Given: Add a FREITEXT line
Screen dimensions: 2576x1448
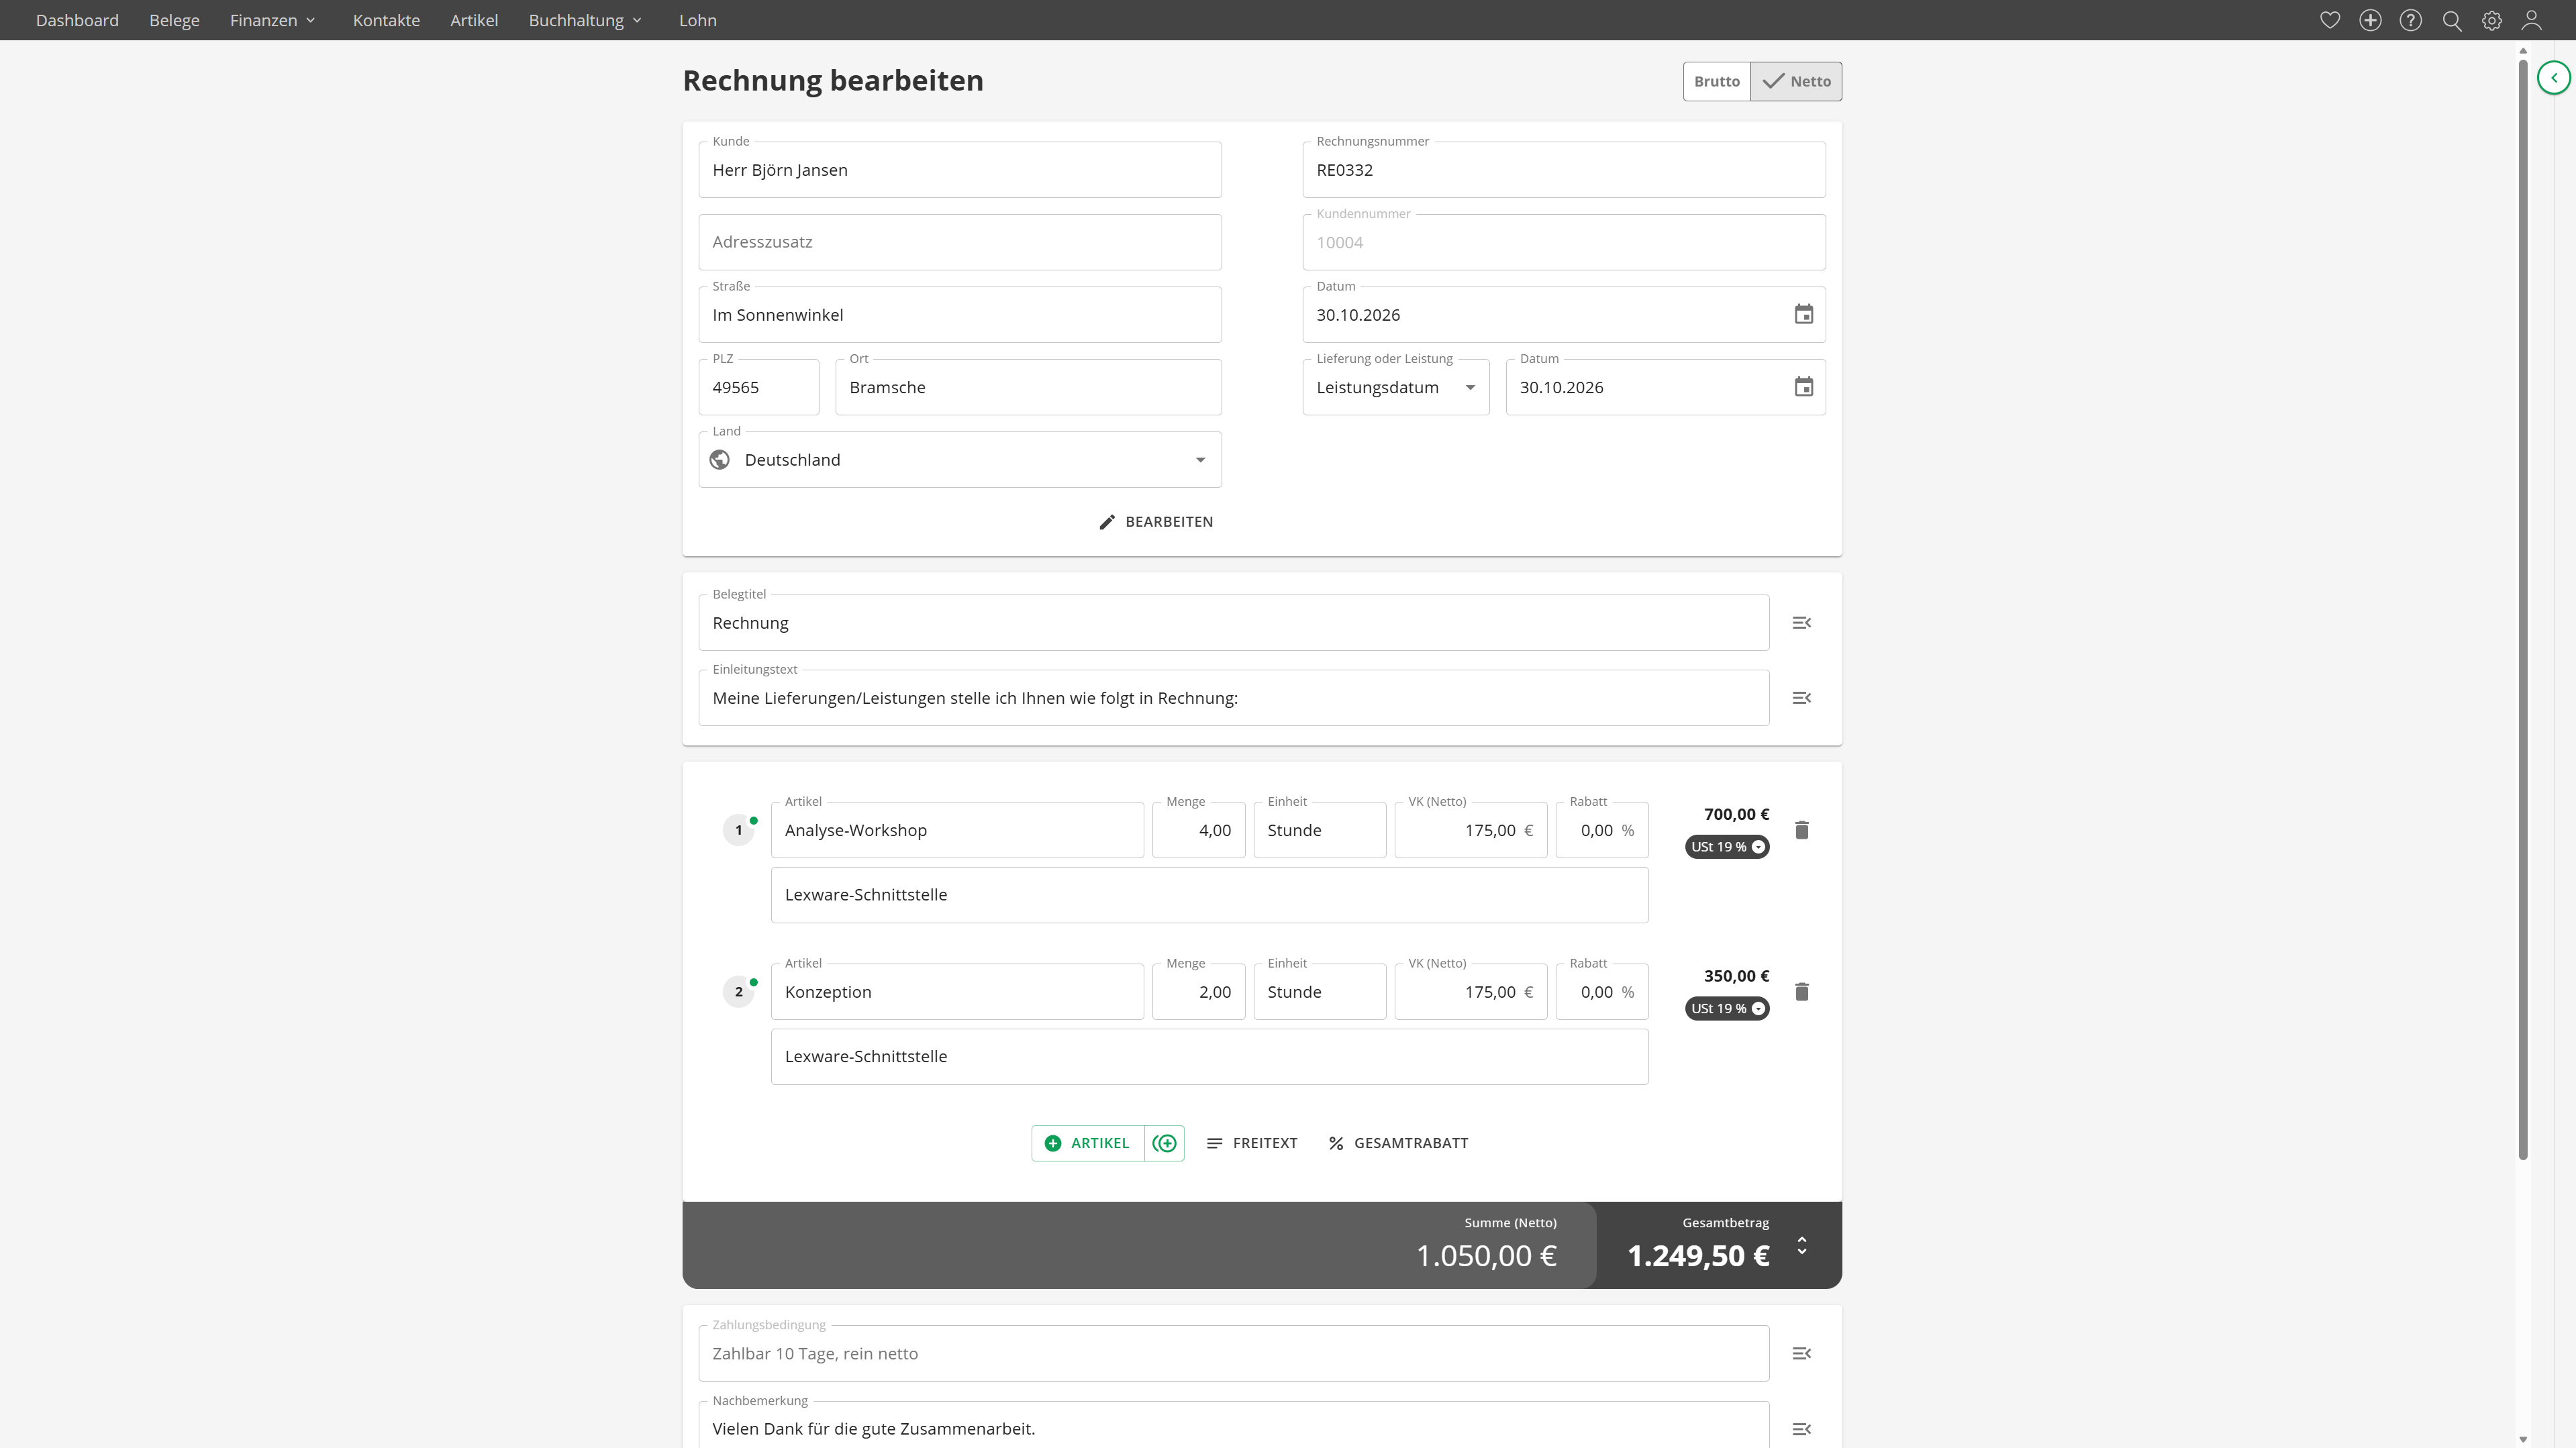Looking at the screenshot, I should pyautogui.click(x=1252, y=1143).
